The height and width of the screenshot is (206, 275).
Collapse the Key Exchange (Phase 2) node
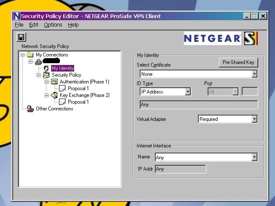click(46, 95)
